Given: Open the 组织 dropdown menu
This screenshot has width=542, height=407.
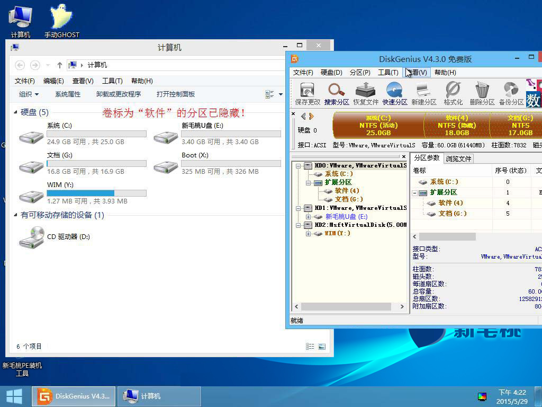Looking at the screenshot, I should coord(29,94).
